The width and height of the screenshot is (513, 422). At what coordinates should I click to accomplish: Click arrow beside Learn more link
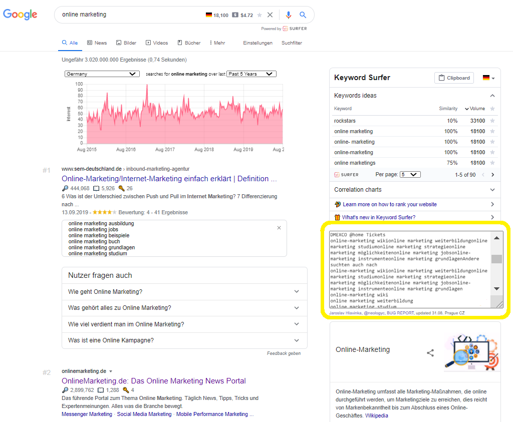[492, 204]
